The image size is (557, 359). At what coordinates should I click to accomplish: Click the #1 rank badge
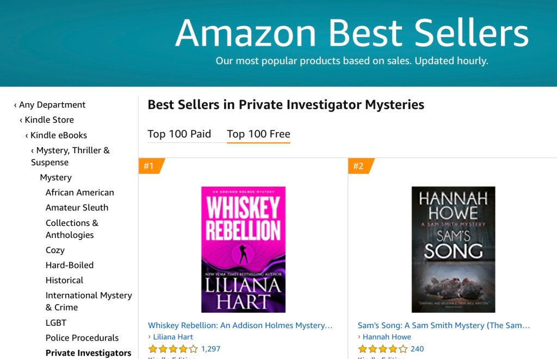coord(150,166)
